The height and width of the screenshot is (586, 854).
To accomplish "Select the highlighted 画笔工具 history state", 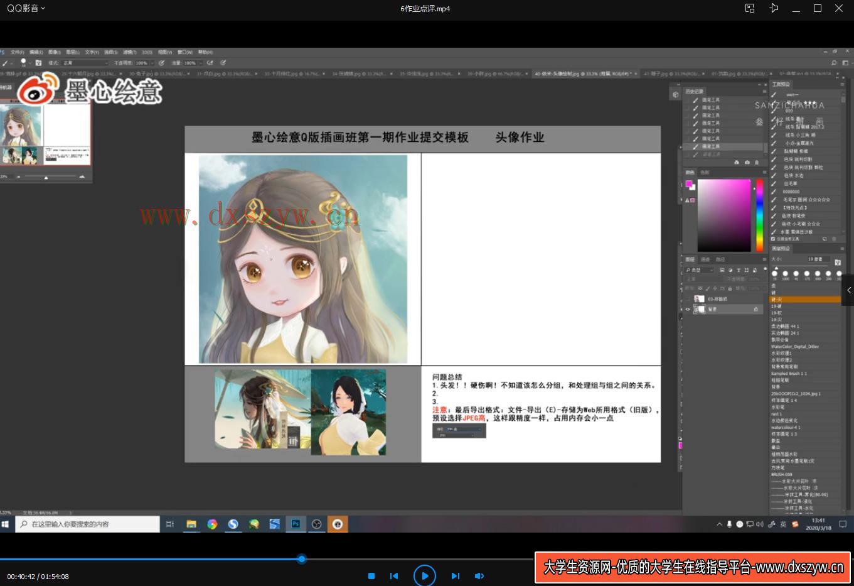I will [x=723, y=146].
